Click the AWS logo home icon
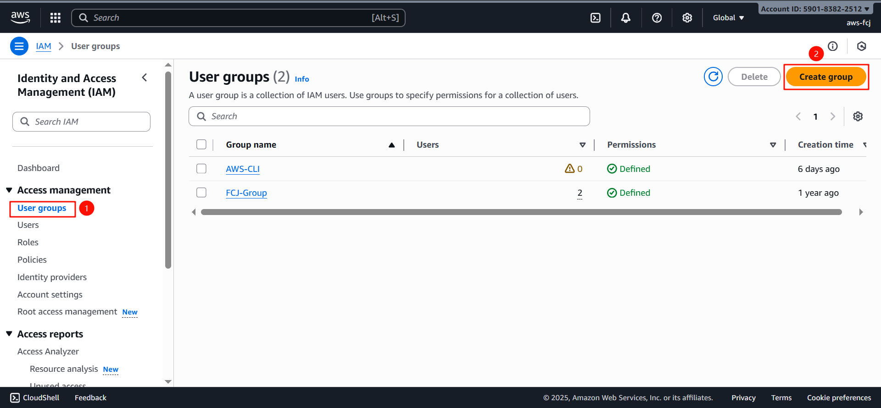 pyautogui.click(x=20, y=17)
